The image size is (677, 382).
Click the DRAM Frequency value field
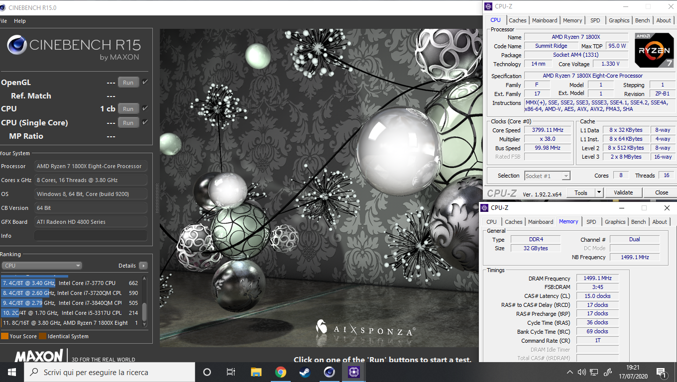tap(597, 279)
